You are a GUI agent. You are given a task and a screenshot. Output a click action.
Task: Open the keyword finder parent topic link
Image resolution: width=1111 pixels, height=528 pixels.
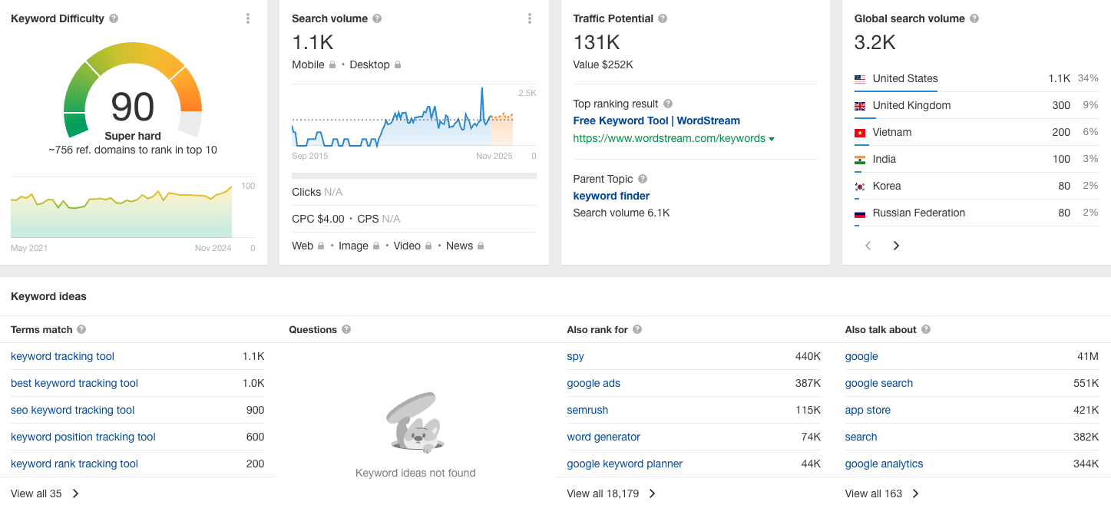point(611,196)
